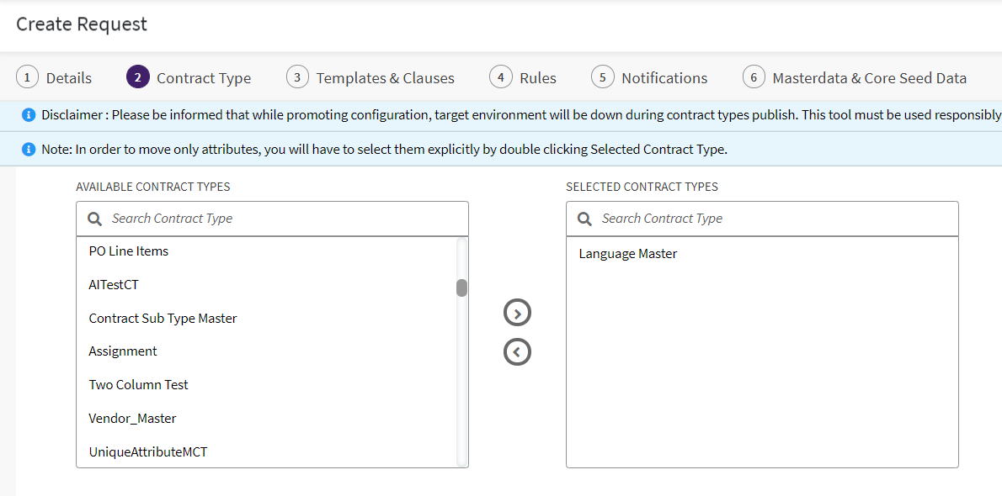Click the Disclaimer info icon
This screenshot has width=1002, height=496.
click(x=28, y=115)
